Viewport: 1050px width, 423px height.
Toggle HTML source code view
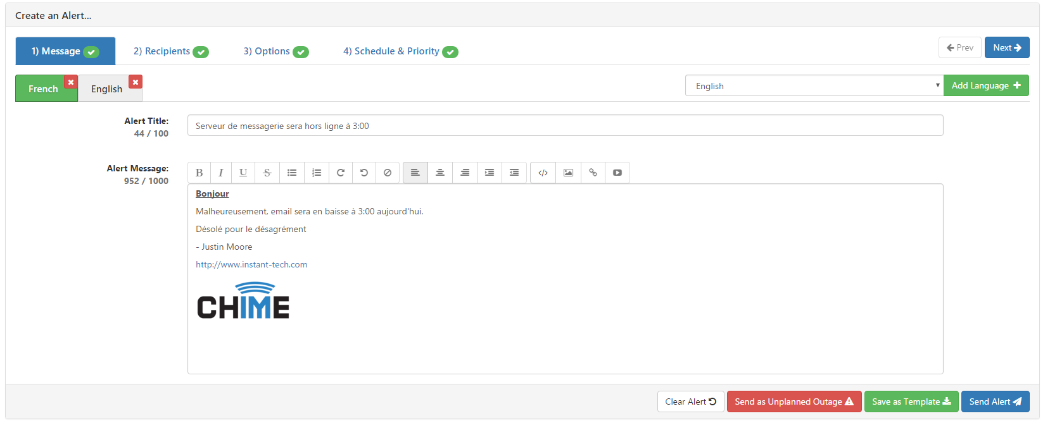(x=543, y=173)
